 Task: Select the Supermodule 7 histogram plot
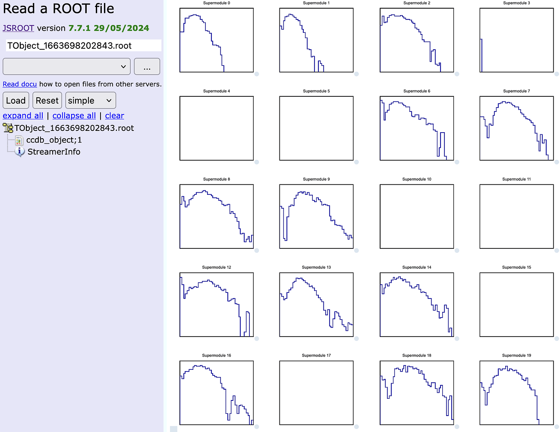(516, 128)
